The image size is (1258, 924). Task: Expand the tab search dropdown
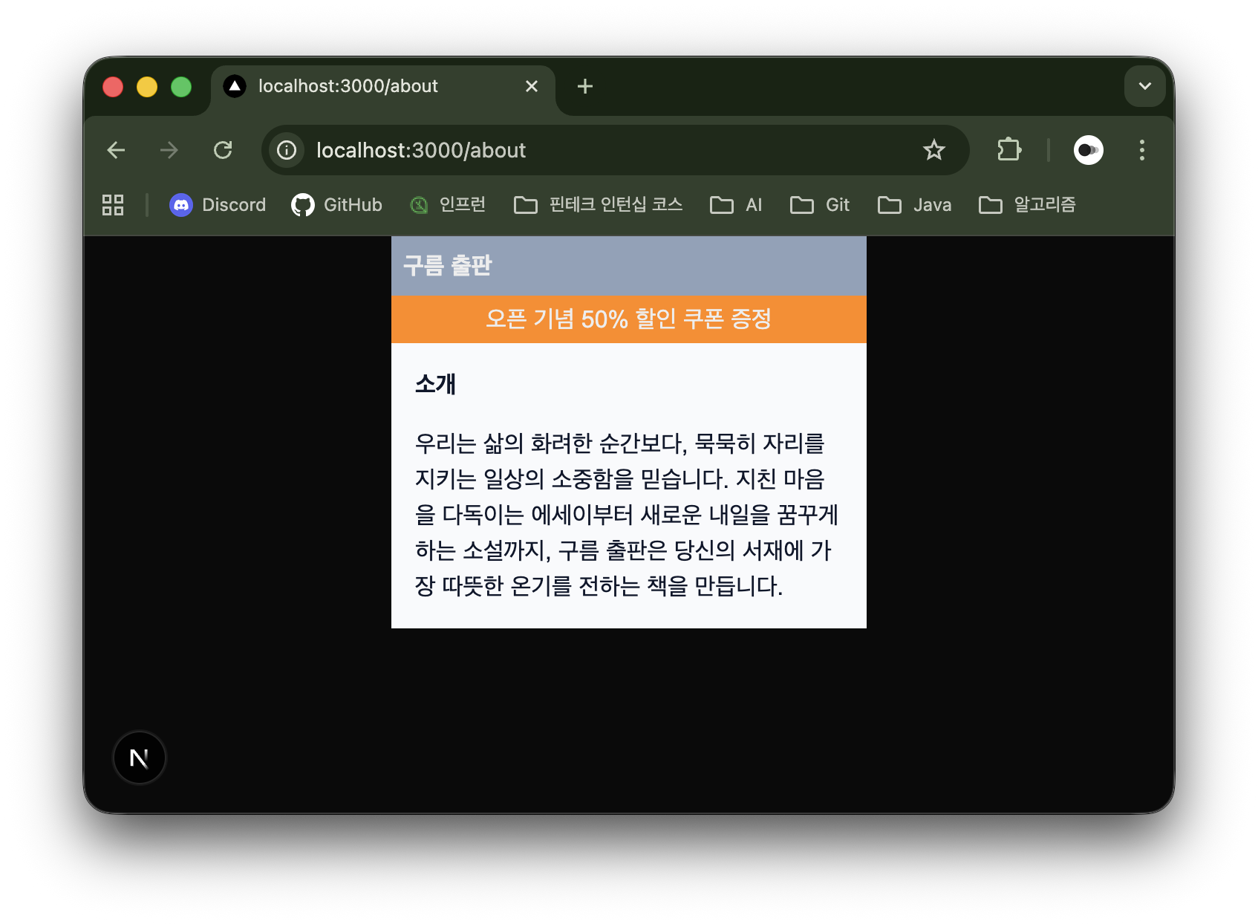pyautogui.click(x=1144, y=86)
